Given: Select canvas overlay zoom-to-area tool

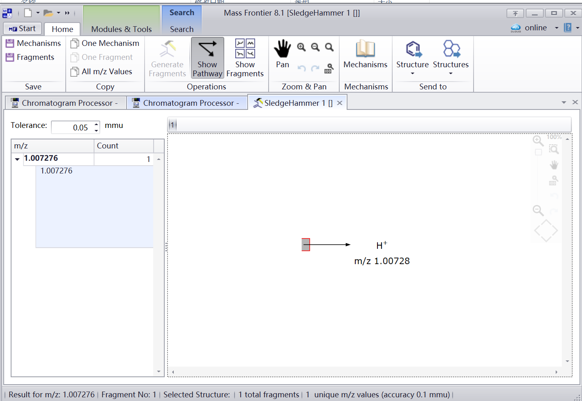Looking at the screenshot, I should (x=554, y=149).
